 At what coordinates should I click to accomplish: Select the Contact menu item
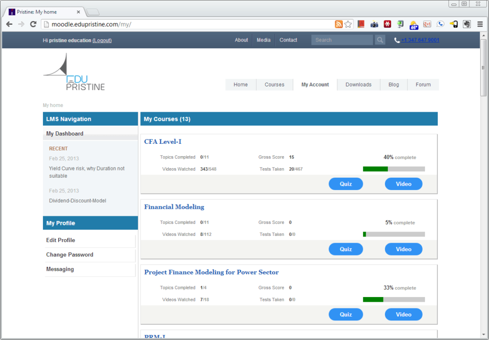point(288,40)
